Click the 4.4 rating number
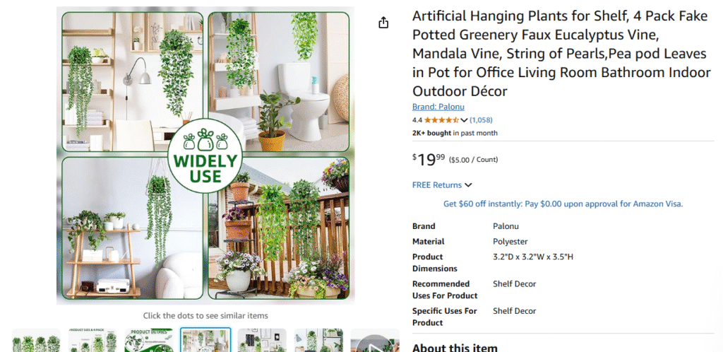Image resolution: width=723 pixels, height=352 pixels. (x=417, y=120)
